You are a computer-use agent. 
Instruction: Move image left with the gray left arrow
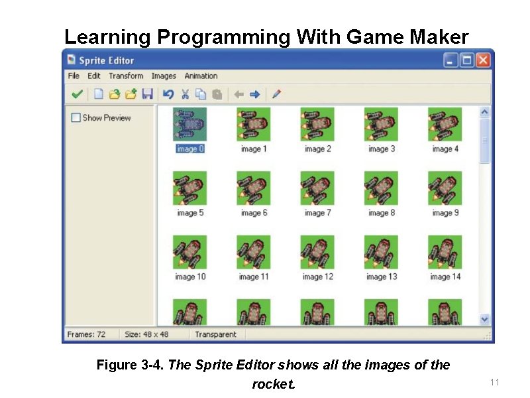(238, 94)
